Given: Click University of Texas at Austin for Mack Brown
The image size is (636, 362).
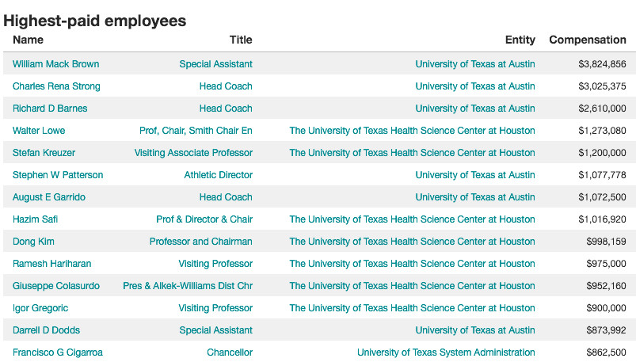Looking at the screenshot, I should point(475,64).
